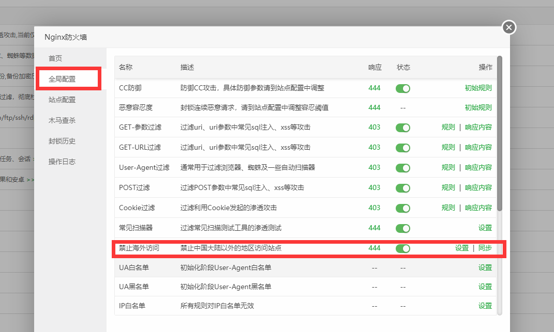Open 初始规则 for CC防御
Viewport: 554px width, 332px height.
tap(478, 88)
